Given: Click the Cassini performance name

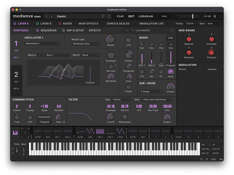Looking at the screenshot, I should click(x=61, y=16).
